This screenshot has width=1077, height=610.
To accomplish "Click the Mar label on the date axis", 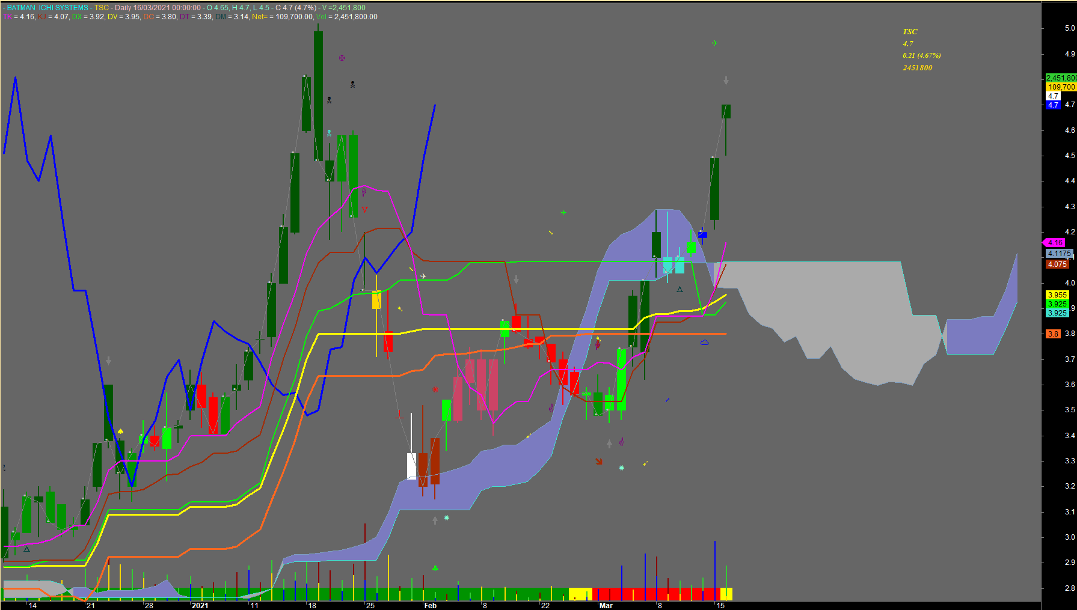I will pyautogui.click(x=606, y=606).
